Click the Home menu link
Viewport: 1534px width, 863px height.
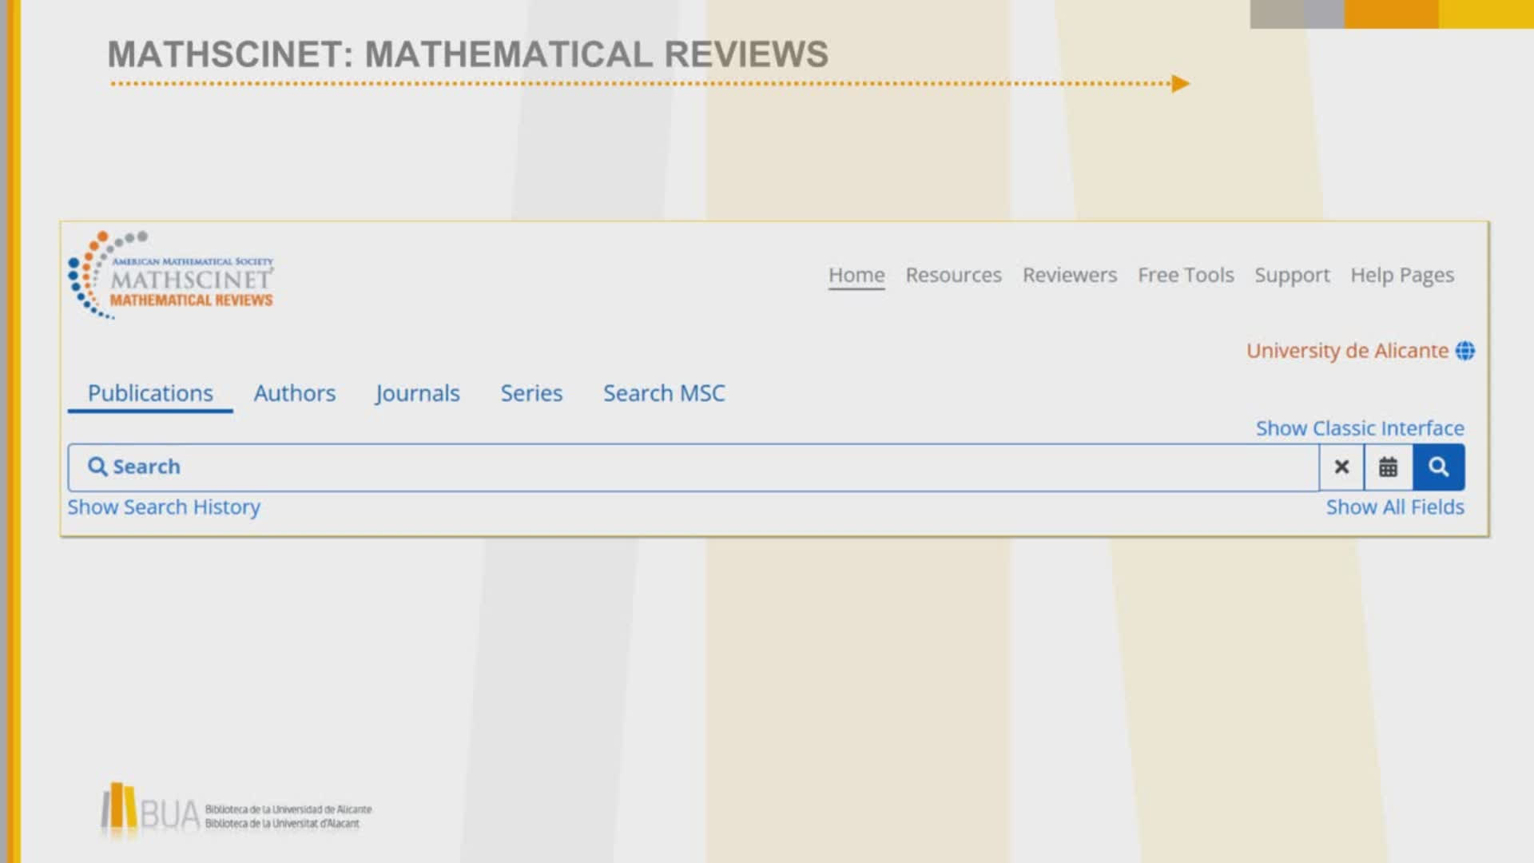tap(856, 275)
